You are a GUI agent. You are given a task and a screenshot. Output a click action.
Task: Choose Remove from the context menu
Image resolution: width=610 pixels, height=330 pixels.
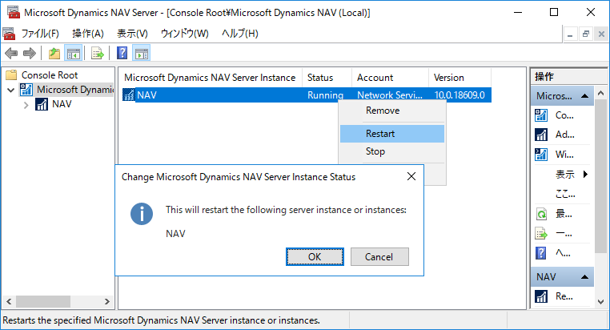click(392, 111)
